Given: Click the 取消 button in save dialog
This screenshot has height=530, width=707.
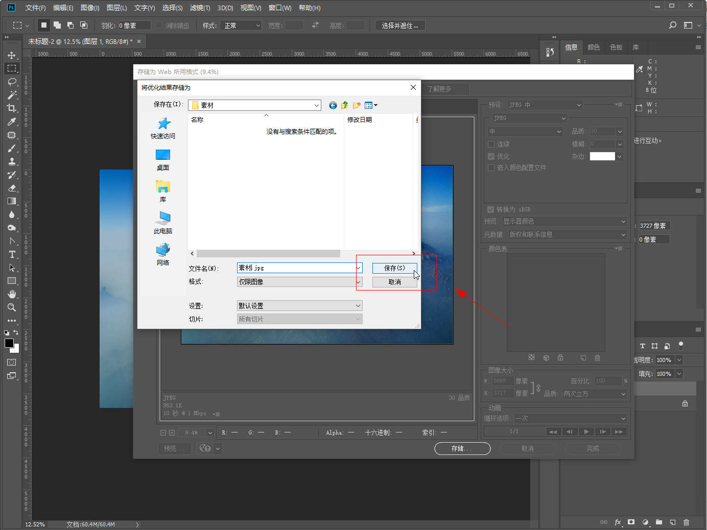Looking at the screenshot, I should (x=394, y=282).
